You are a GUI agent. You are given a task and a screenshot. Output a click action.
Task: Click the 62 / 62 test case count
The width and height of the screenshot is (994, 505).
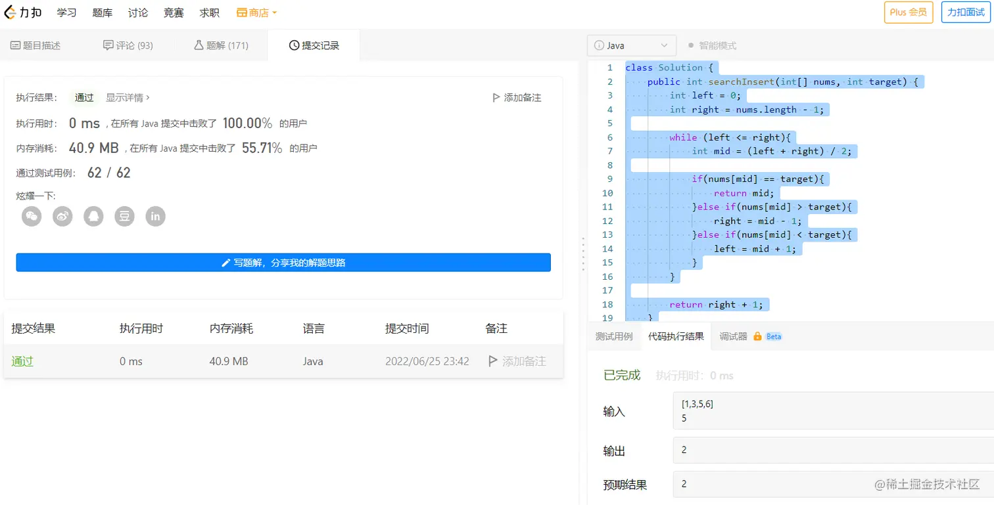coord(109,173)
